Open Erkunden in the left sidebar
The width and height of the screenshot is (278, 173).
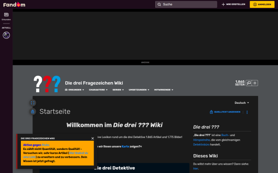6,17
